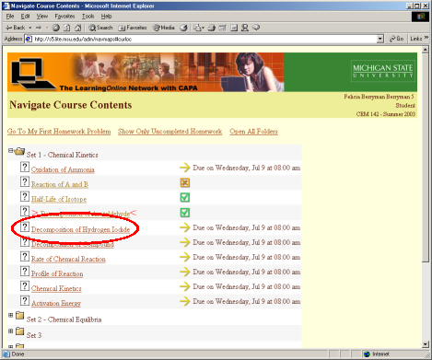
Task: Click the Go button
Action: [396, 39]
